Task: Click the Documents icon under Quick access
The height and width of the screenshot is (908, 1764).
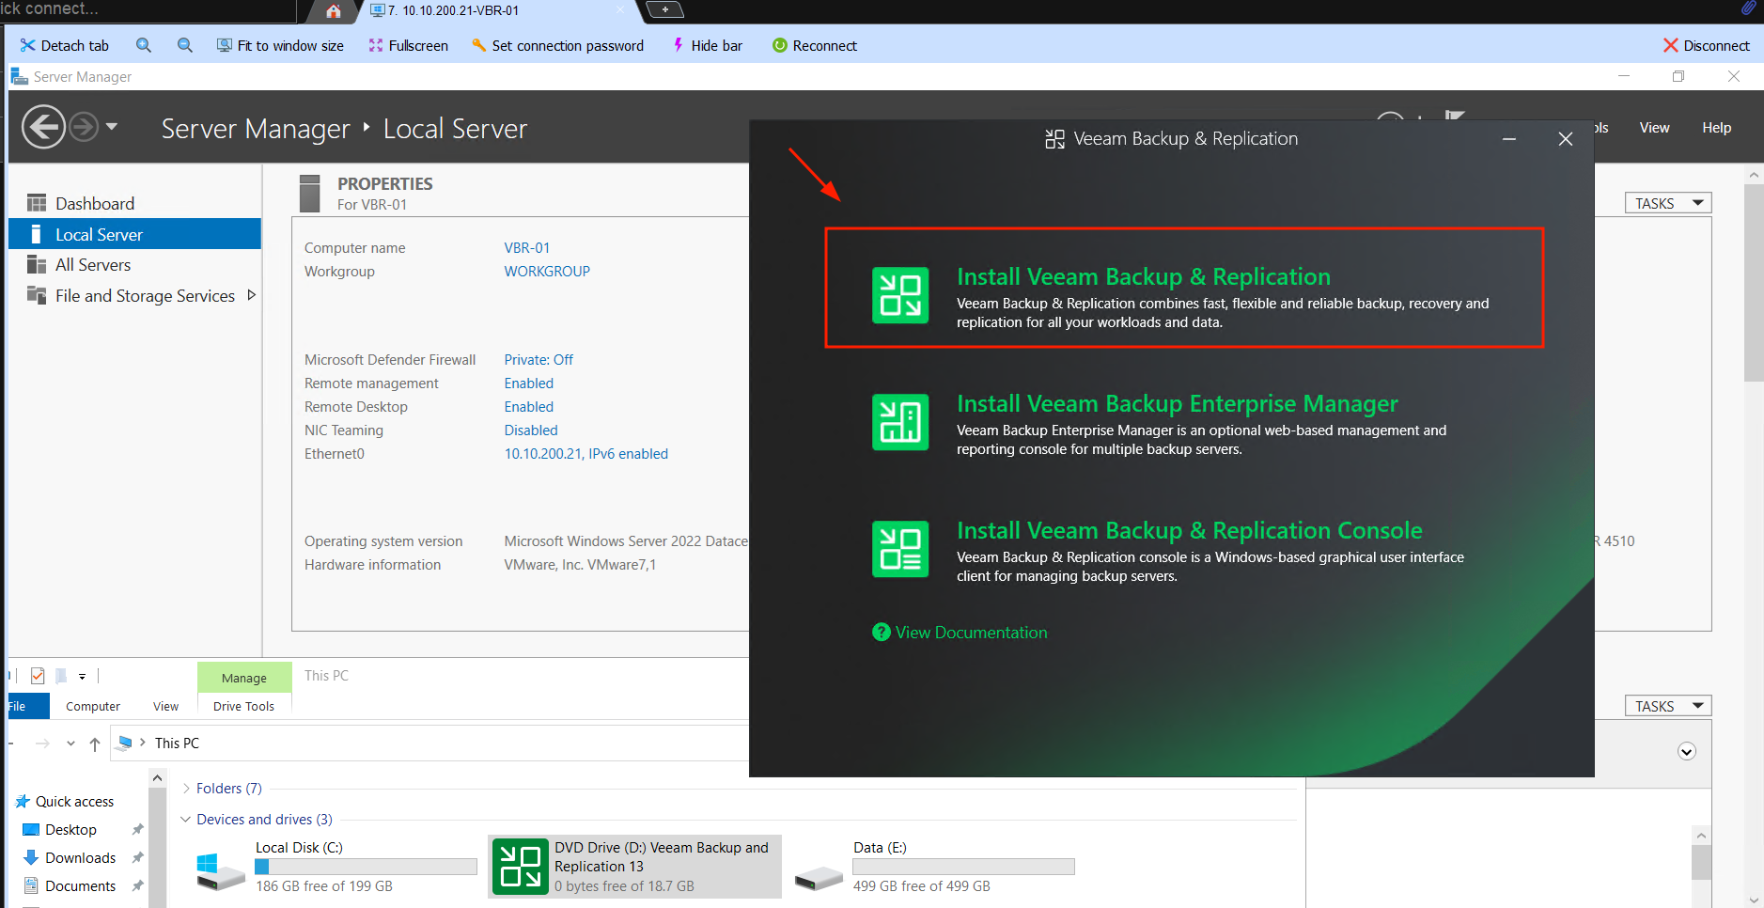Action: click(x=31, y=886)
